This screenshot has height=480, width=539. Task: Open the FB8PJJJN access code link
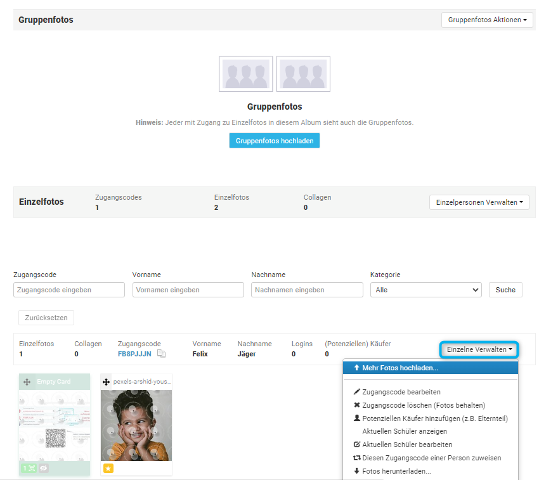pyautogui.click(x=134, y=354)
